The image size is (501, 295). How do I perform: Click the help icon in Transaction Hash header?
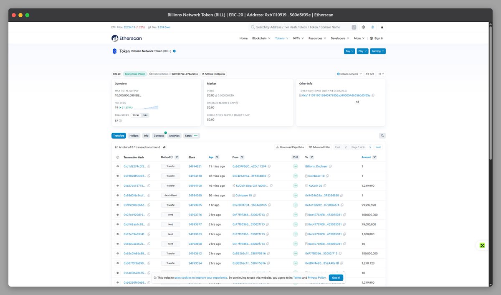point(118,157)
